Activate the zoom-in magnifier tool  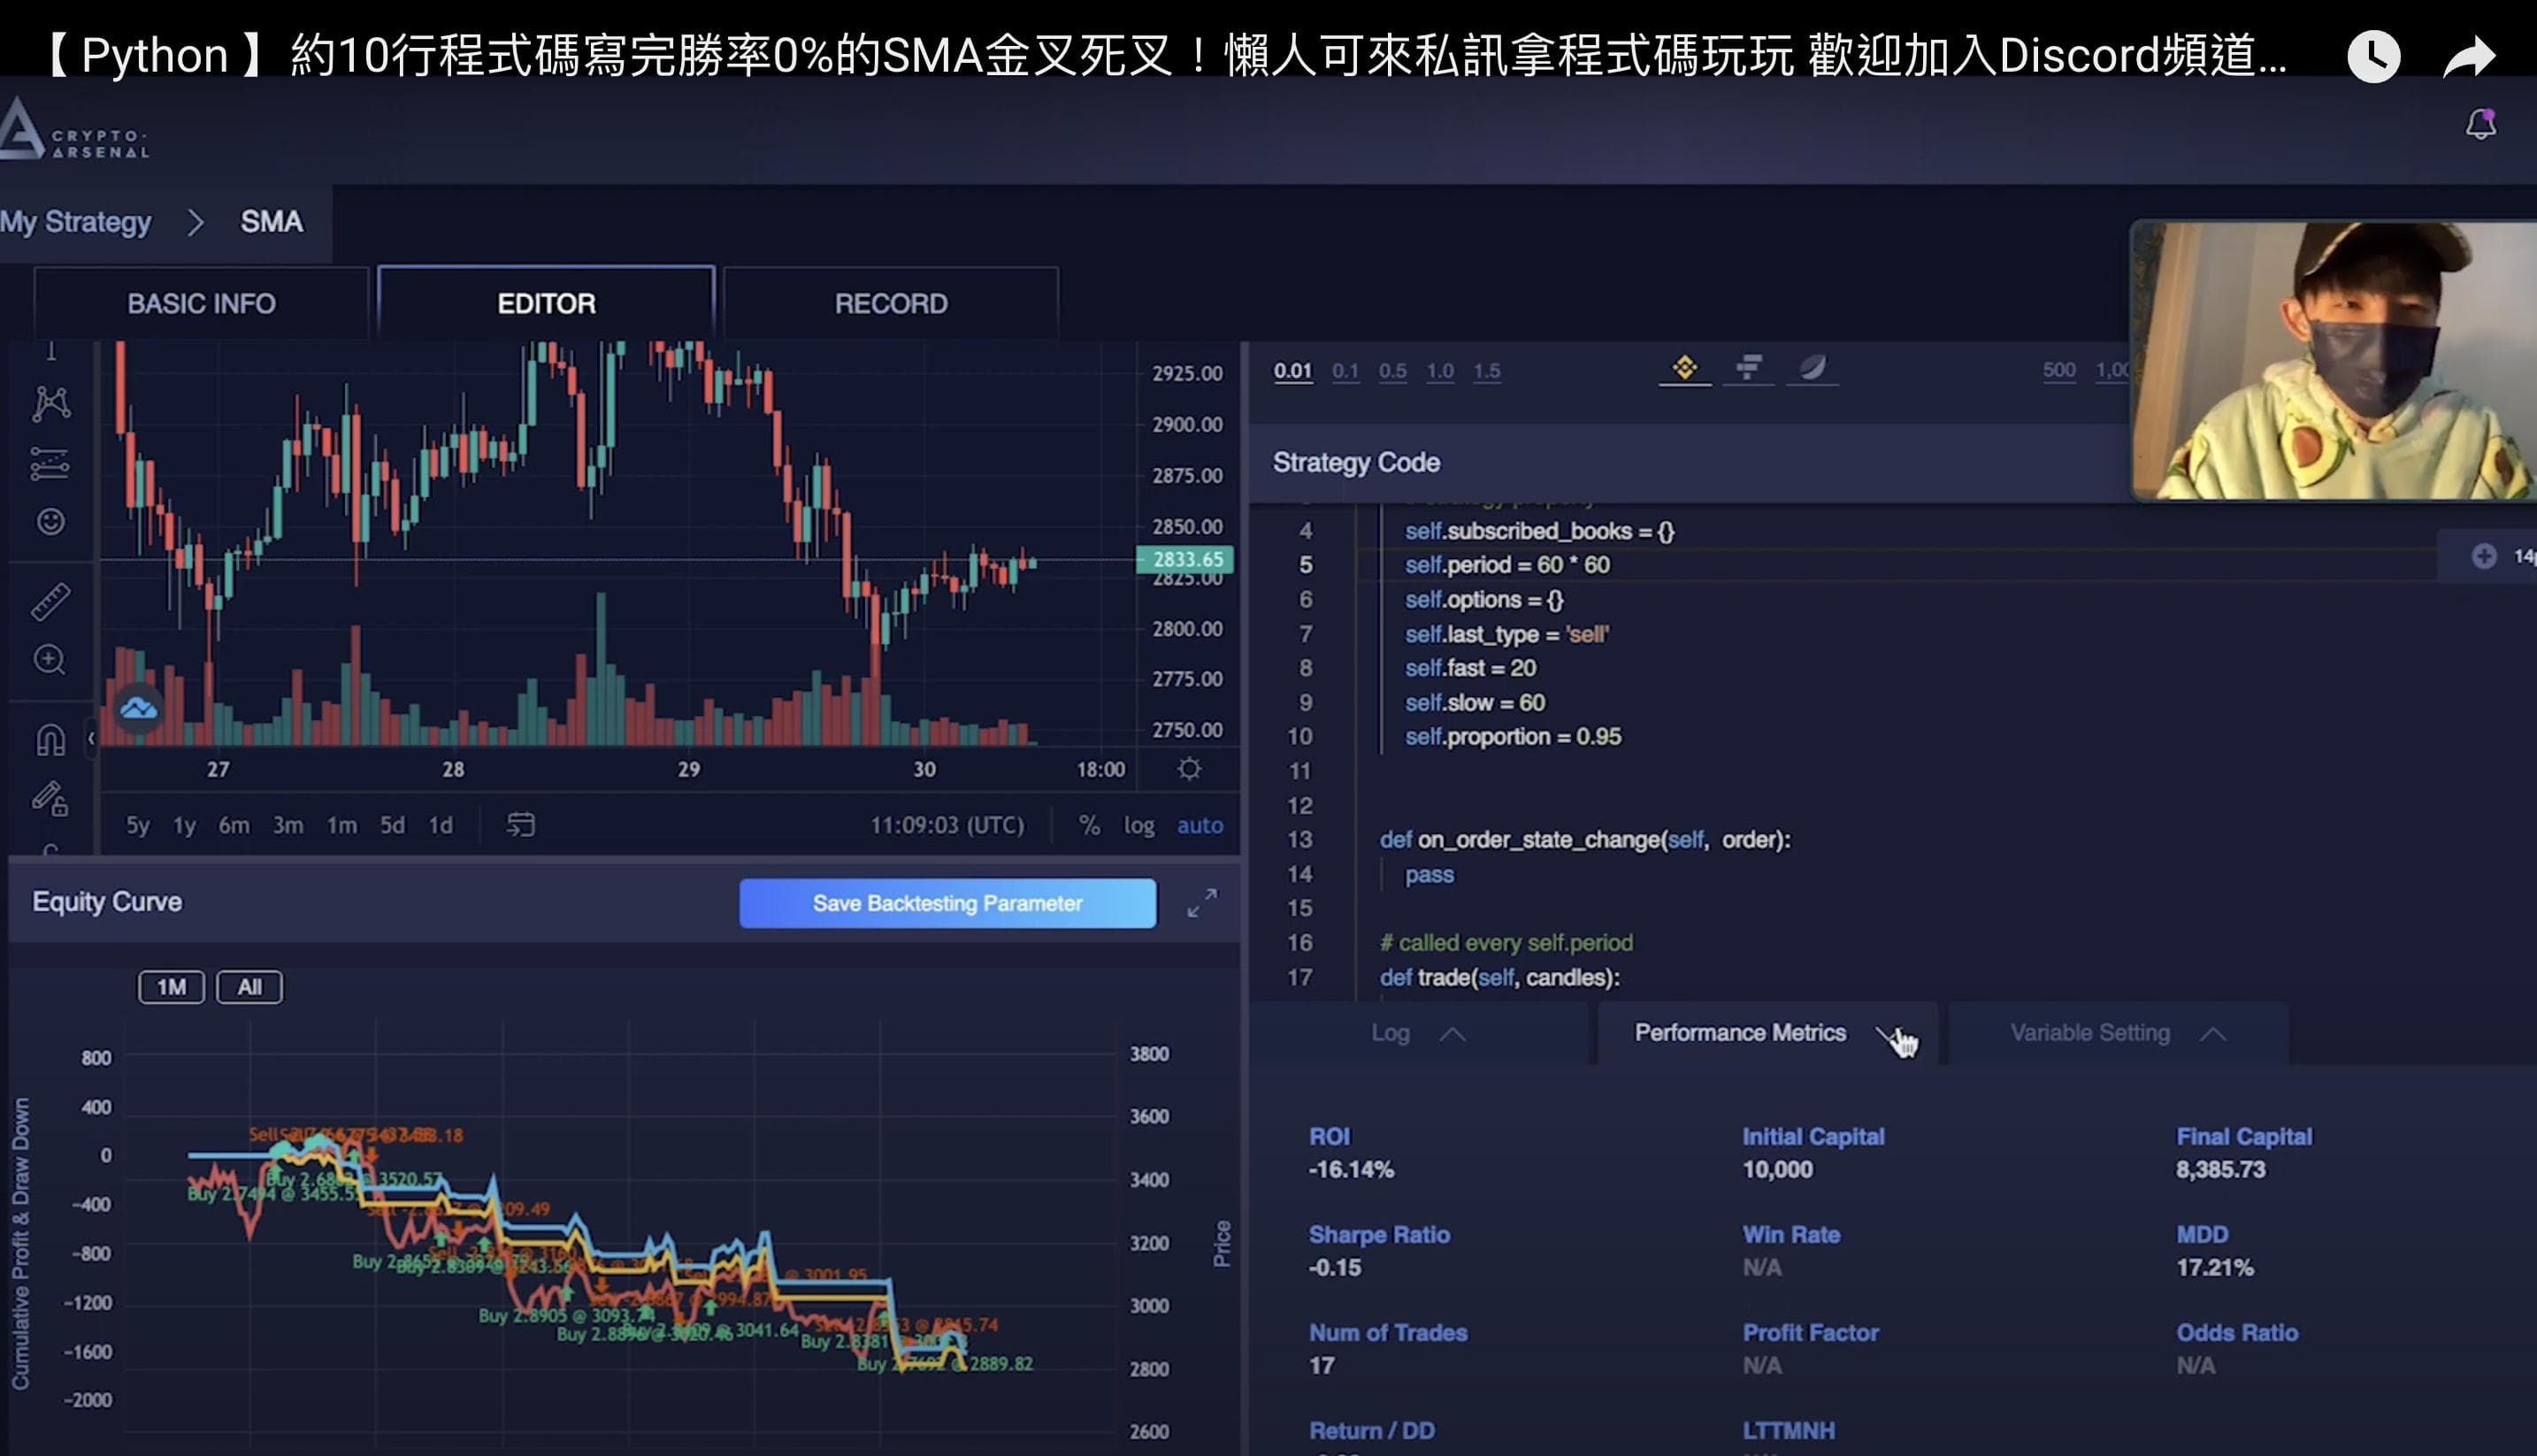click(x=52, y=659)
